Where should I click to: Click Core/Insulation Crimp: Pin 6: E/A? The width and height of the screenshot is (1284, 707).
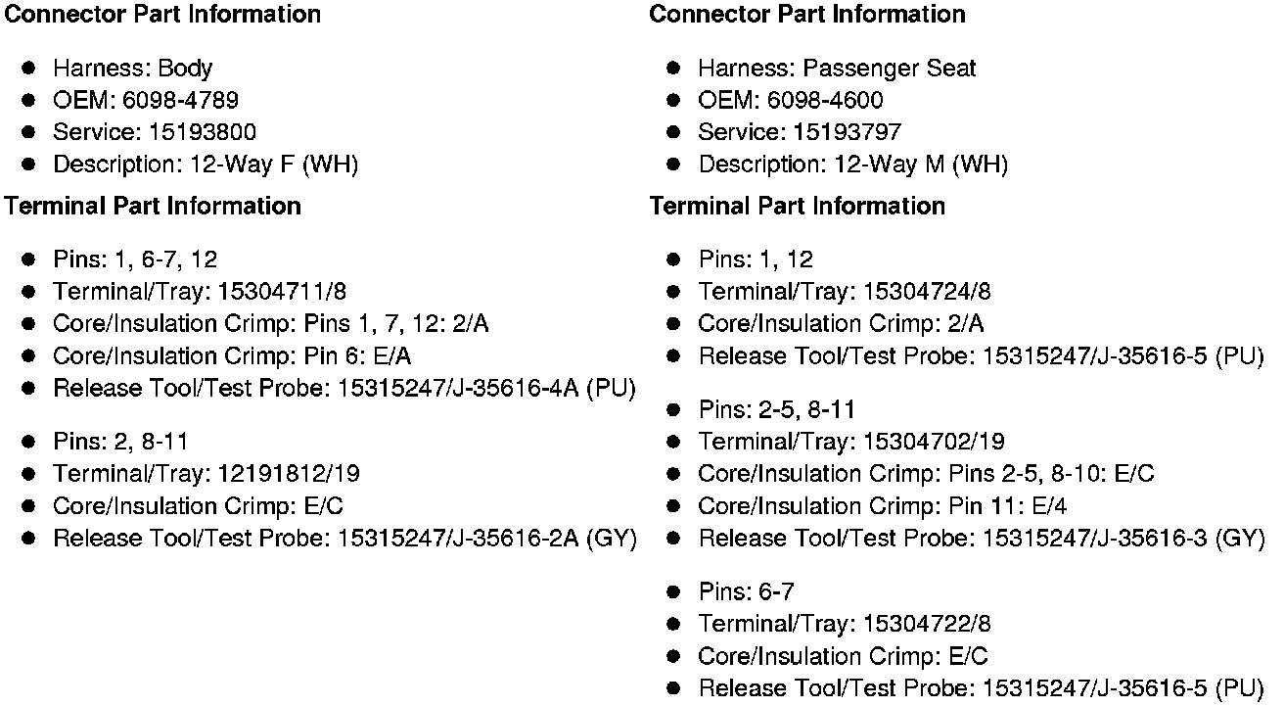(232, 356)
